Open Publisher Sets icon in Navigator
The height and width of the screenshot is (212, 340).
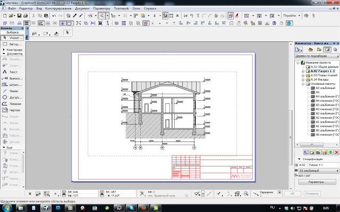tap(335, 49)
